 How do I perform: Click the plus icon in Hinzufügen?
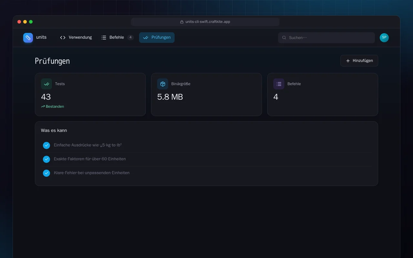click(348, 61)
